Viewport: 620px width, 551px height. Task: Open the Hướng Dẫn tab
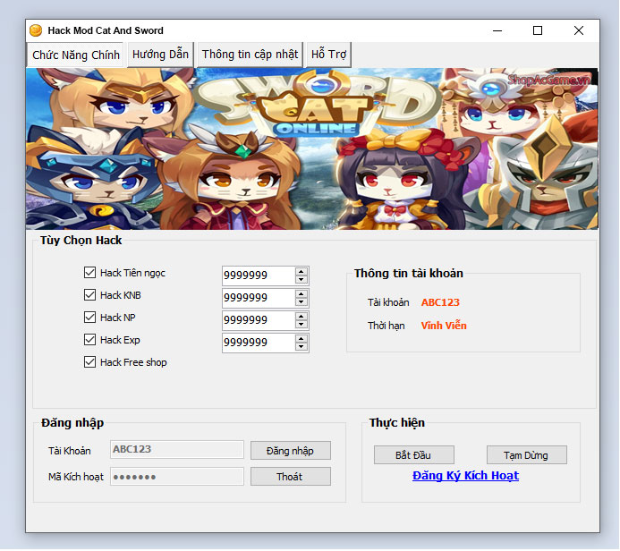point(160,55)
